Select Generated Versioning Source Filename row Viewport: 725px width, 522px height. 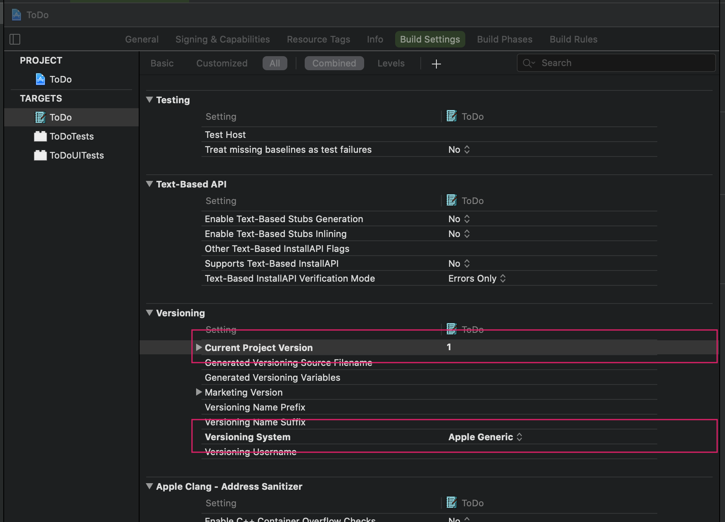click(x=429, y=363)
